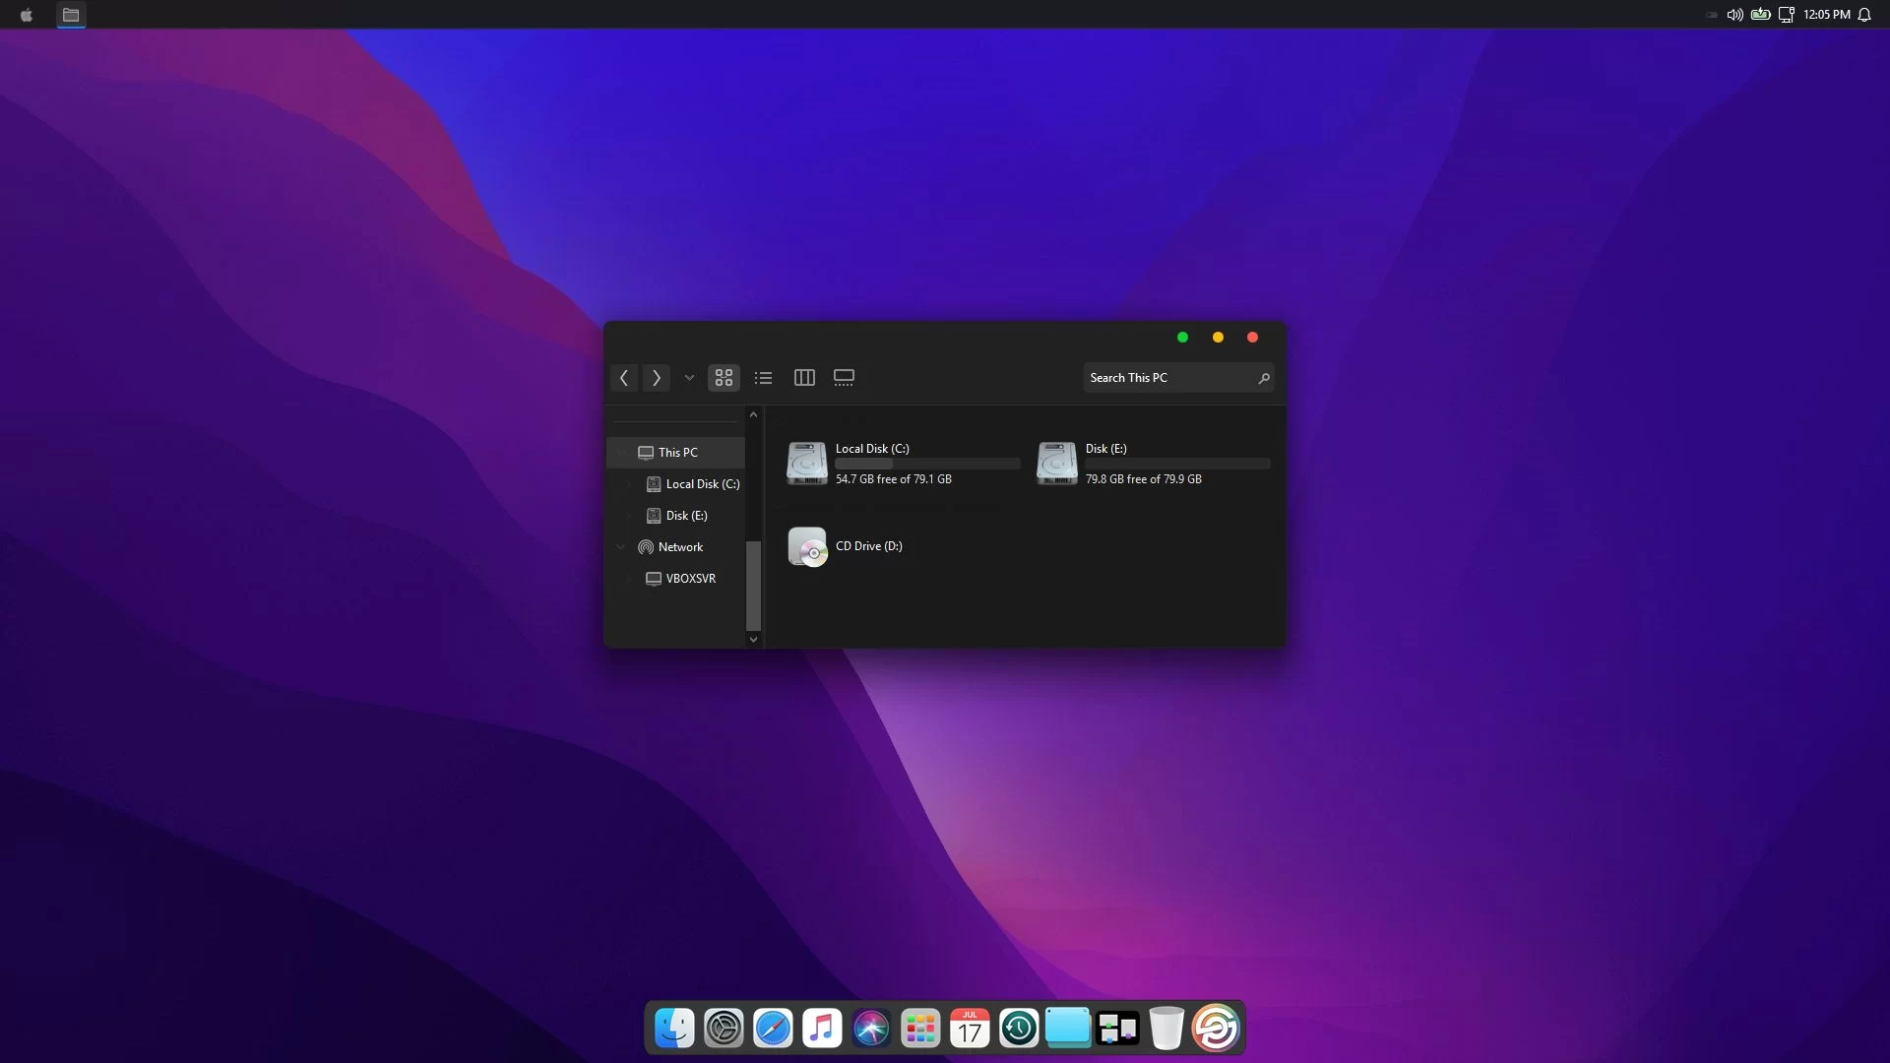Screen dimensions: 1890x1063
Task: Switch to icon grid view
Action: coord(724,378)
